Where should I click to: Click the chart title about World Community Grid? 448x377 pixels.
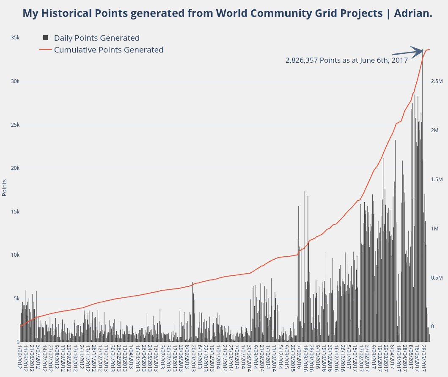coord(227,13)
